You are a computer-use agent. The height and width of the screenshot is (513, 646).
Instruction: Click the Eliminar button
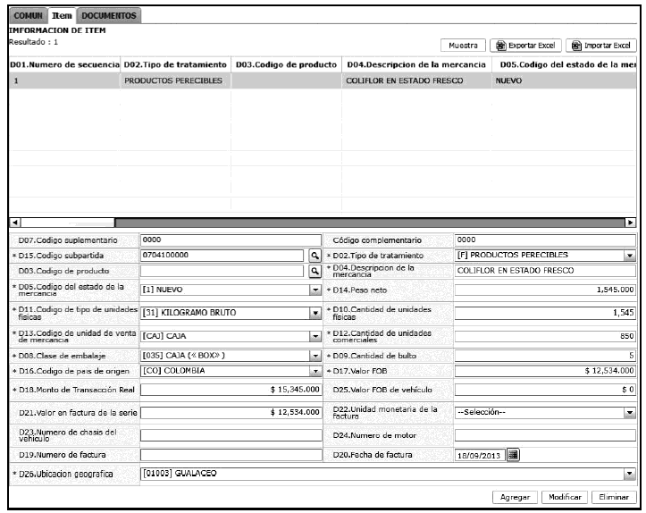[x=614, y=497]
